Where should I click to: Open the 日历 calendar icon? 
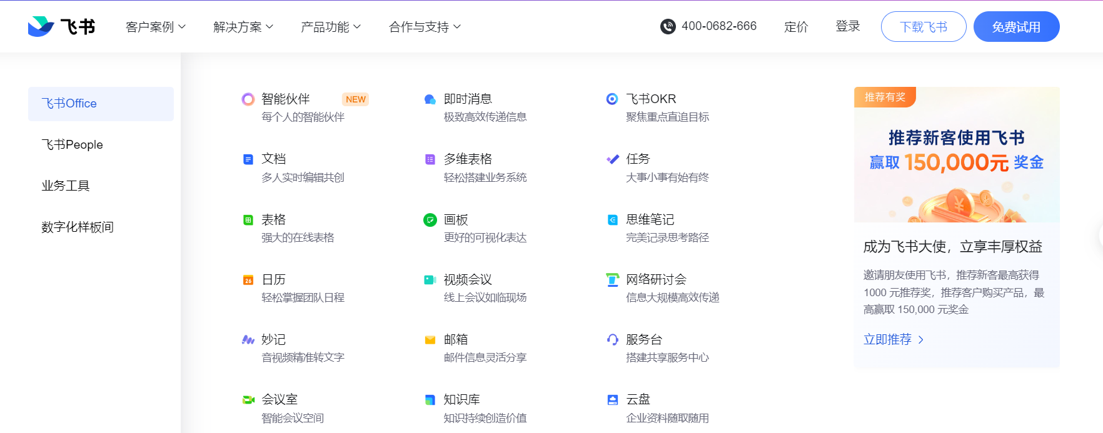[x=248, y=280]
